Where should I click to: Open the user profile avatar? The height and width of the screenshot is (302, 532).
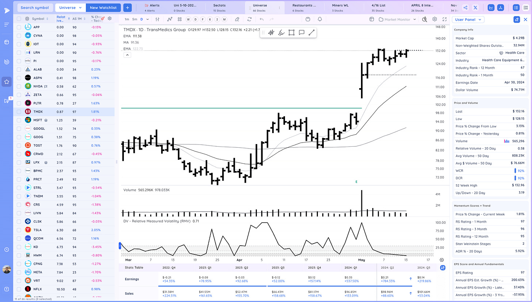(7, 270)
